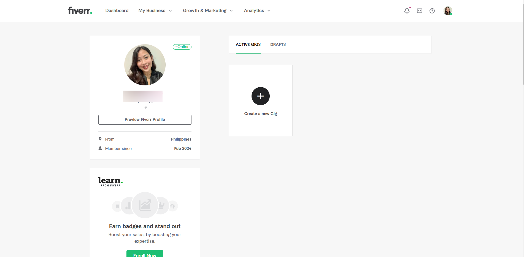Expand the My Business menu
The width and height of the screenshot is (524, 257).
(x=155, y=10)
